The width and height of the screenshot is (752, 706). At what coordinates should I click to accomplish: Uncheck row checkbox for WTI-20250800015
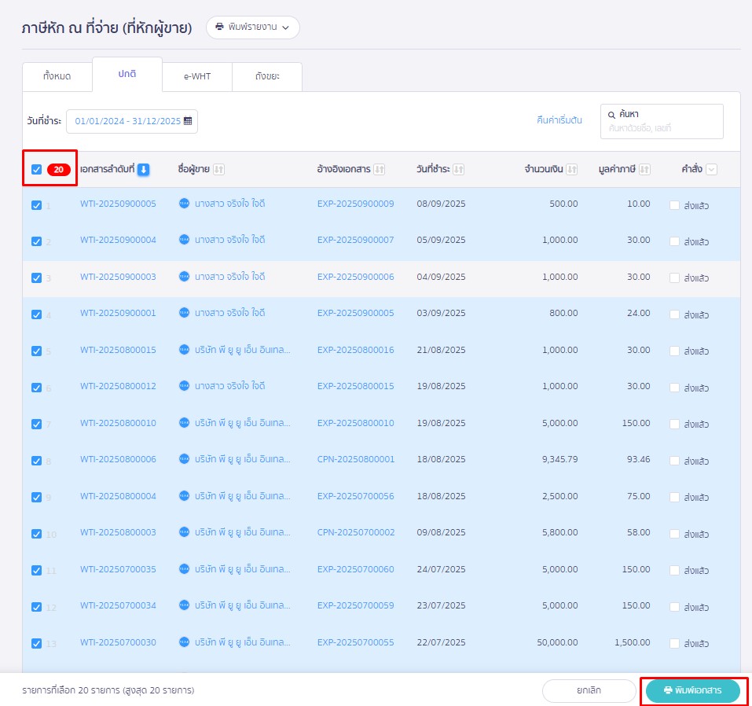tap(36, 351)
